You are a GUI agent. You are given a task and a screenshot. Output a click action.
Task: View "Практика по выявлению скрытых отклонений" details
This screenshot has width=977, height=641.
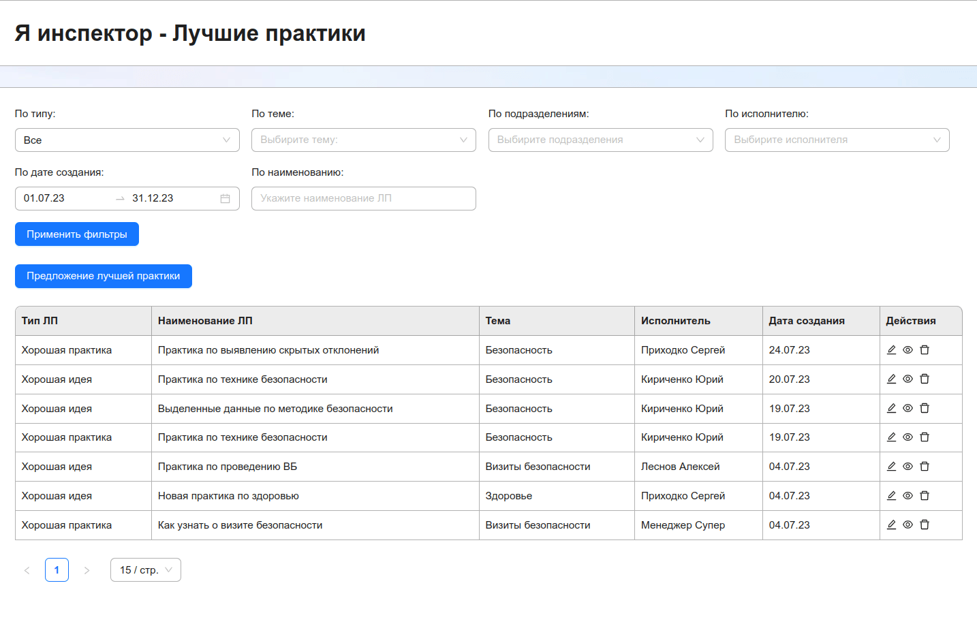click(908, 350)
